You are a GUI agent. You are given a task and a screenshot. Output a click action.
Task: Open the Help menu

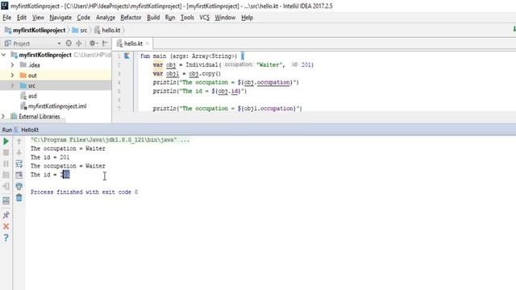pyautogui.click(x=248, y=18)
